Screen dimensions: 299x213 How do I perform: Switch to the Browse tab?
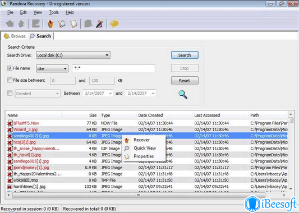pyautogui.click(x=15, y=36)
